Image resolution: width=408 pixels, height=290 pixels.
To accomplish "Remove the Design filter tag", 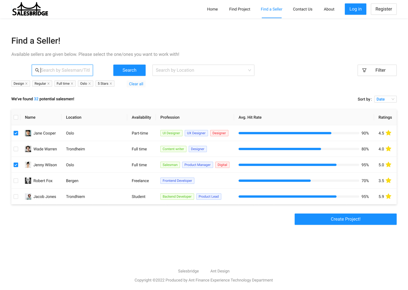I will point(26,84).
